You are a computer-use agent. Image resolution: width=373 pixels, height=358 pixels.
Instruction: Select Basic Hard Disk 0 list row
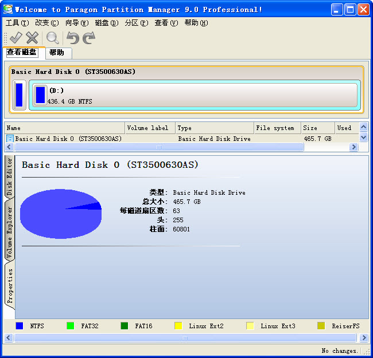click(x=182, y=139)
